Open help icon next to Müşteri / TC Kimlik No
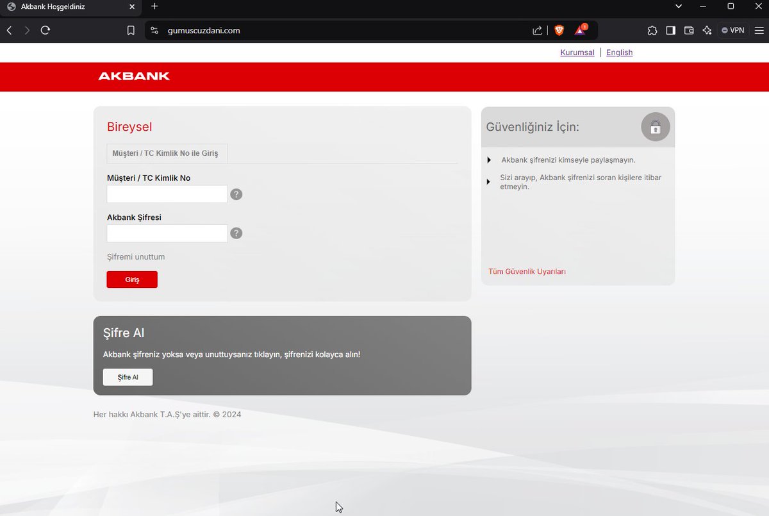769x516 pixels. coord(236,194)
